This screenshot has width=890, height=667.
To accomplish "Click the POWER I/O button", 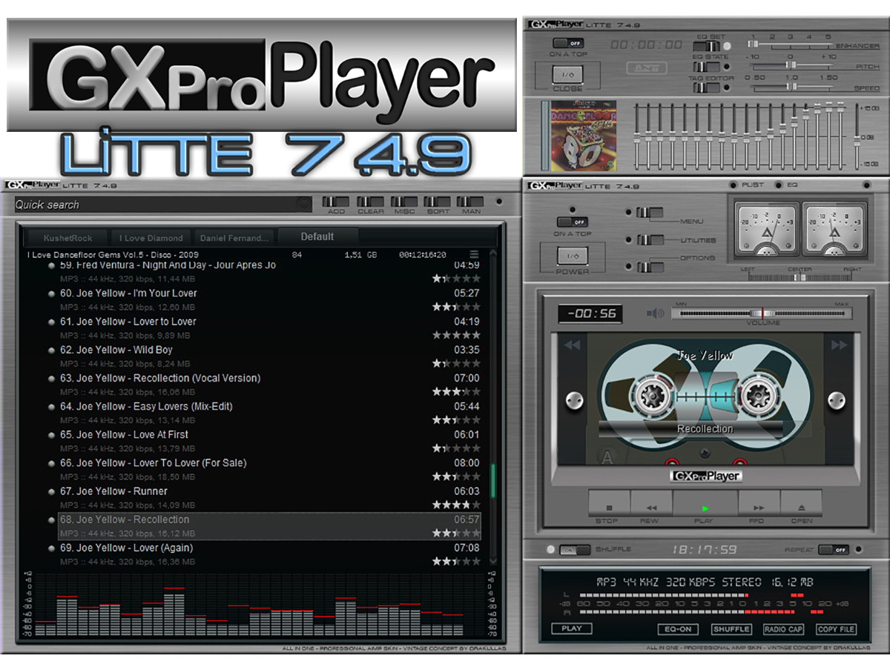I will pyautogui.click(x=573, y=256).
